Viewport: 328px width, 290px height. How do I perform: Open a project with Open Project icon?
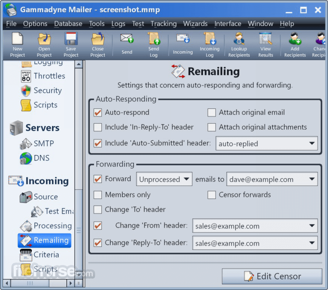[x=44, y=45]
